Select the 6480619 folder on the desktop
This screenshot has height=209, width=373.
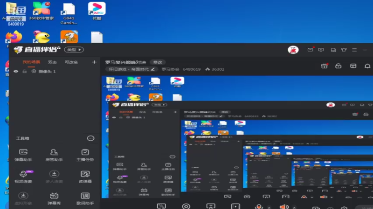(x=16, y=14)
